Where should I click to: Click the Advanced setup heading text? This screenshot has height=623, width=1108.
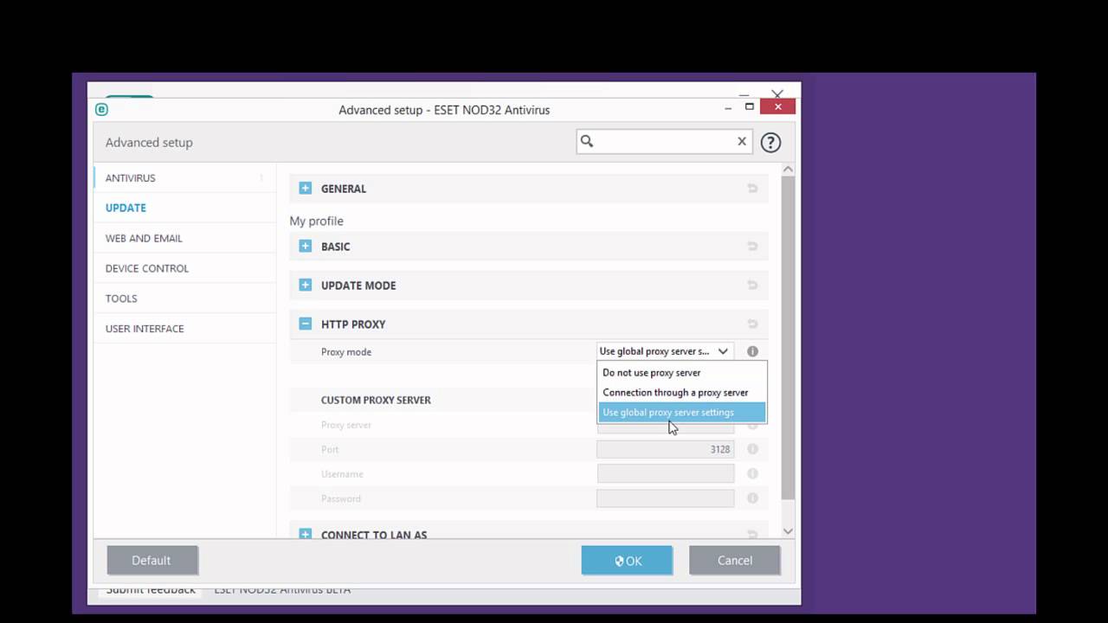pos(149,143)
